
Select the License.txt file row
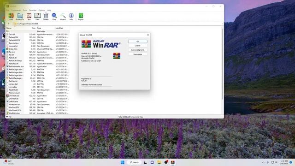(x=38, y=46)
